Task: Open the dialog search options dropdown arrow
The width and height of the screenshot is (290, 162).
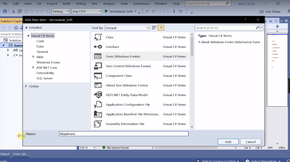Action: [x=262, y=28]
